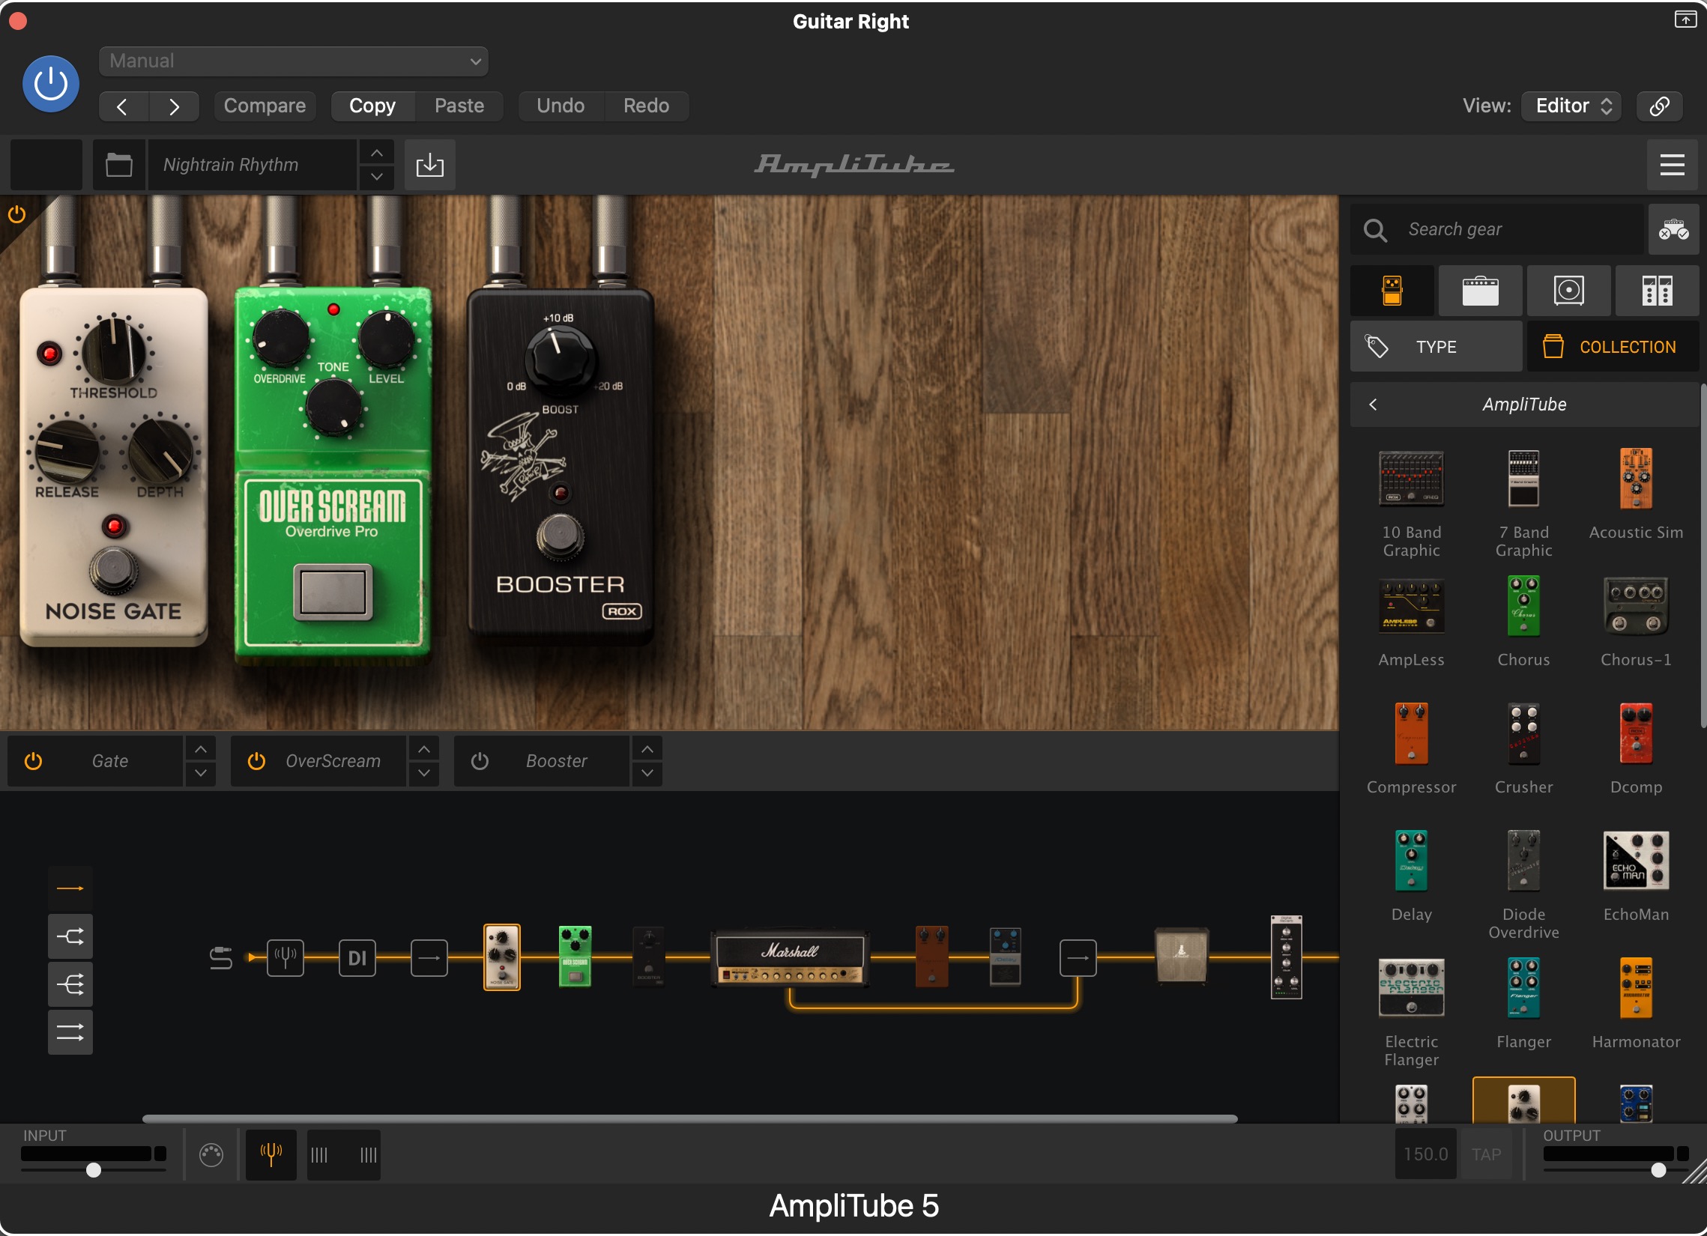Step preset up next to Nightrain Rhythm
Screen dimensions: 1707x1236
pos(376,153)
